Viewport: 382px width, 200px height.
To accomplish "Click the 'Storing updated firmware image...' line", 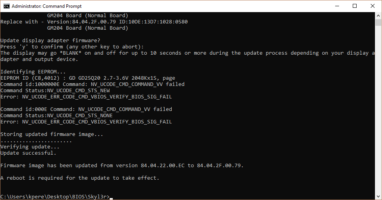I will click(x=52, y=134).
